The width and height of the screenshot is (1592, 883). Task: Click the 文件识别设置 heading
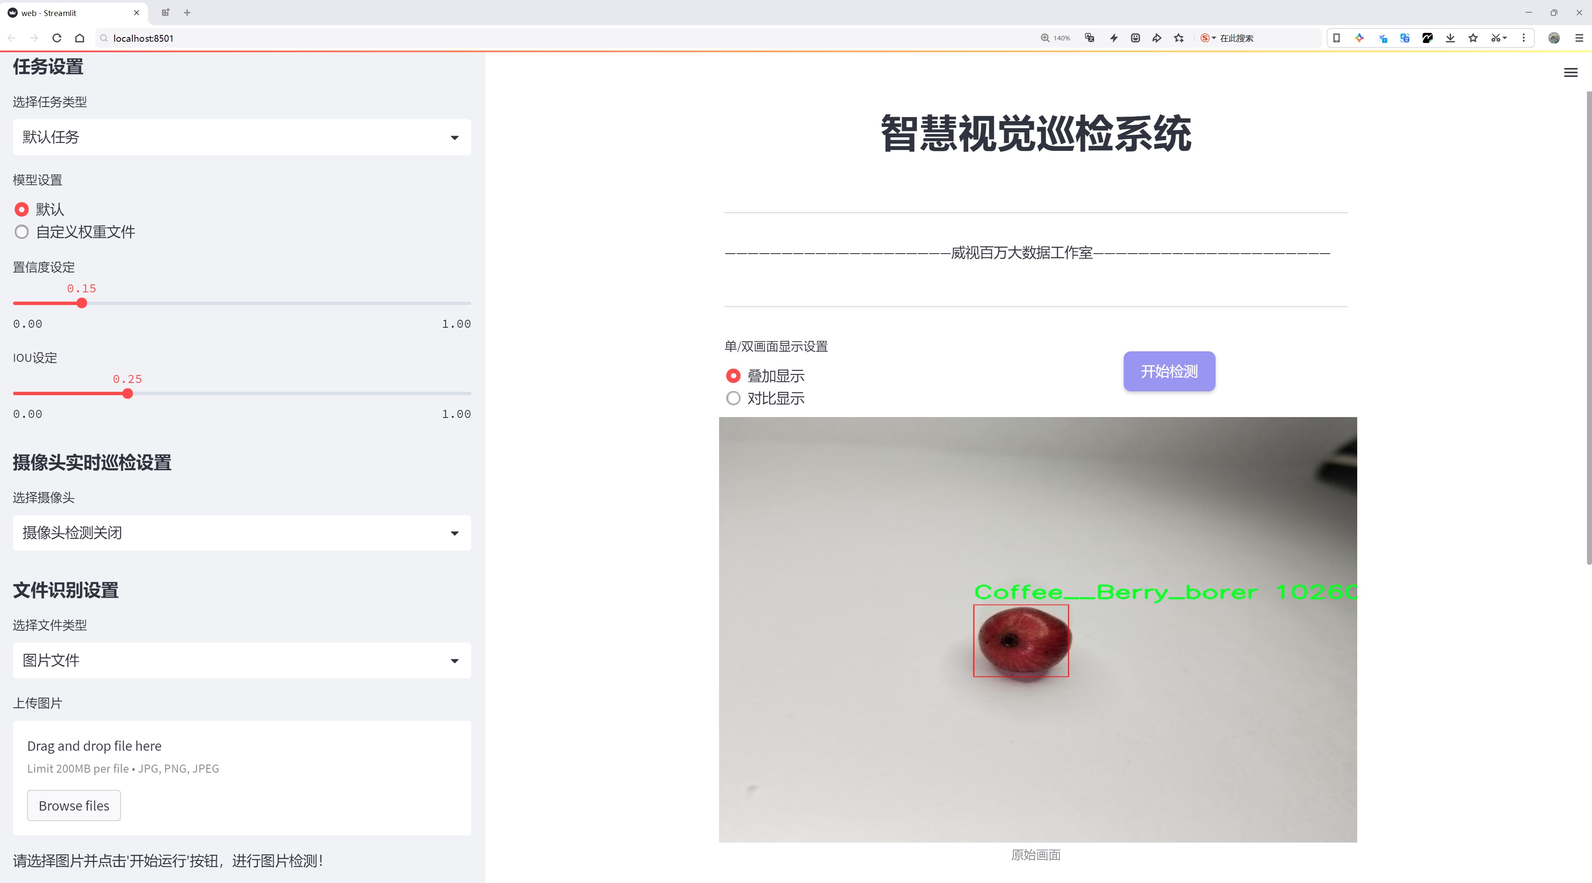pyautogui.click(x=65, y=590)
